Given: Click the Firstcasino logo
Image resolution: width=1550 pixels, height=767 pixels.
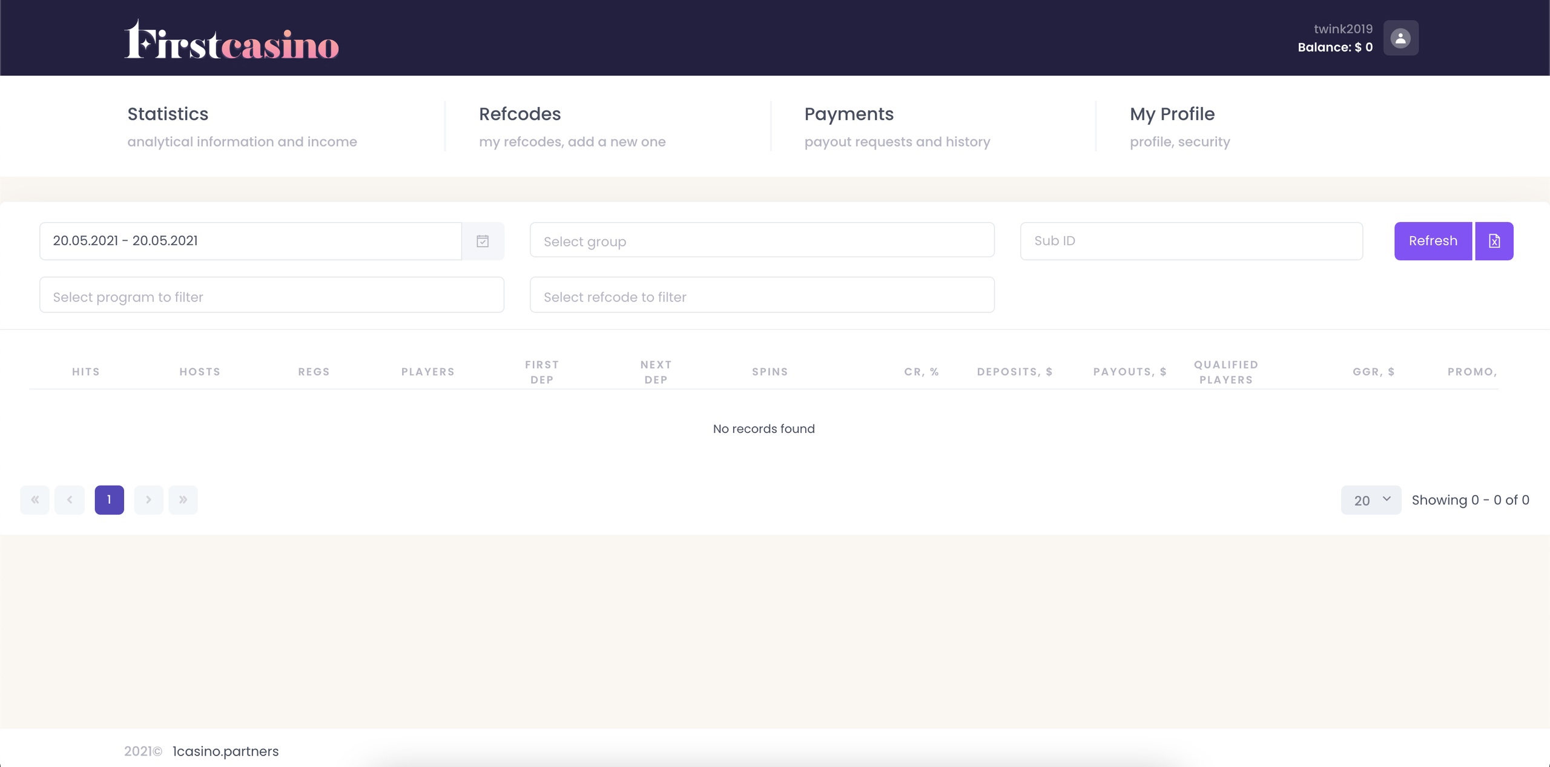Looking at the screenshot, I should [231, 41].
